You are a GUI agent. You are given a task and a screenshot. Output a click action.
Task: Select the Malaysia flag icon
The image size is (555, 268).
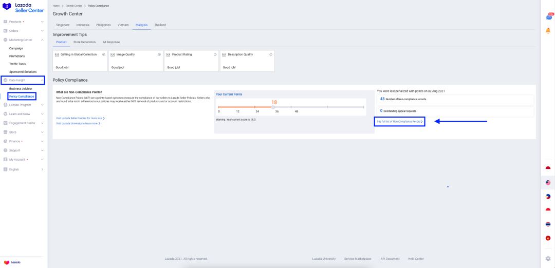(x=548, y=182)
